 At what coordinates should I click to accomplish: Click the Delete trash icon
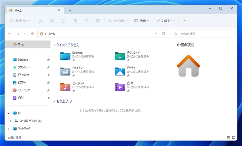click(98, 21)
